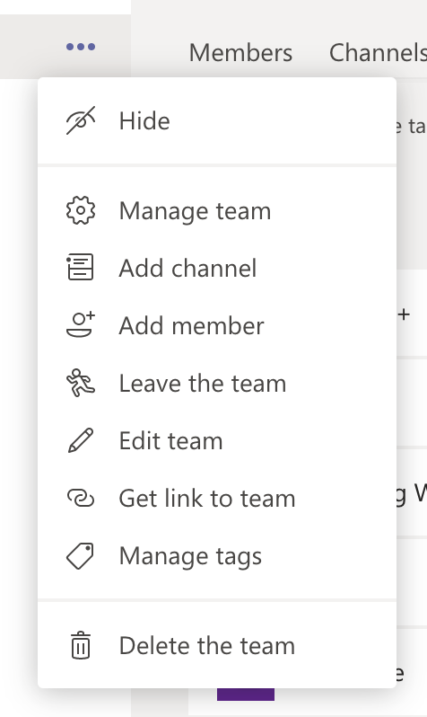This screenshot has height=717, width=427.
Task: Click the trash can delete icon
Action: click(81, 645)
